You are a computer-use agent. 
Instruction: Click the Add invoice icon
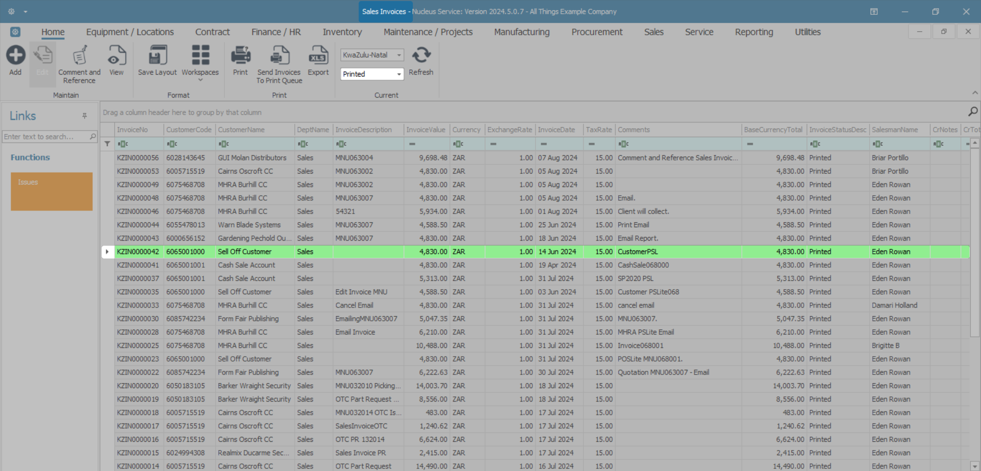click(15, 56)
